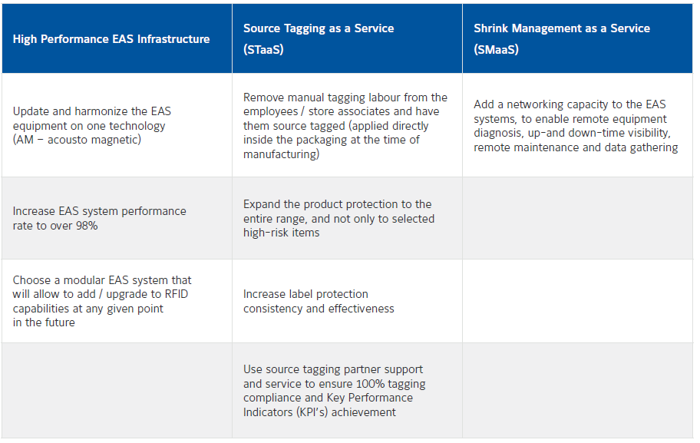Viewport: 700px width, 443px height.
Task: Click the '(AM – acousto magnetic)' text
Action: [76, 140]
